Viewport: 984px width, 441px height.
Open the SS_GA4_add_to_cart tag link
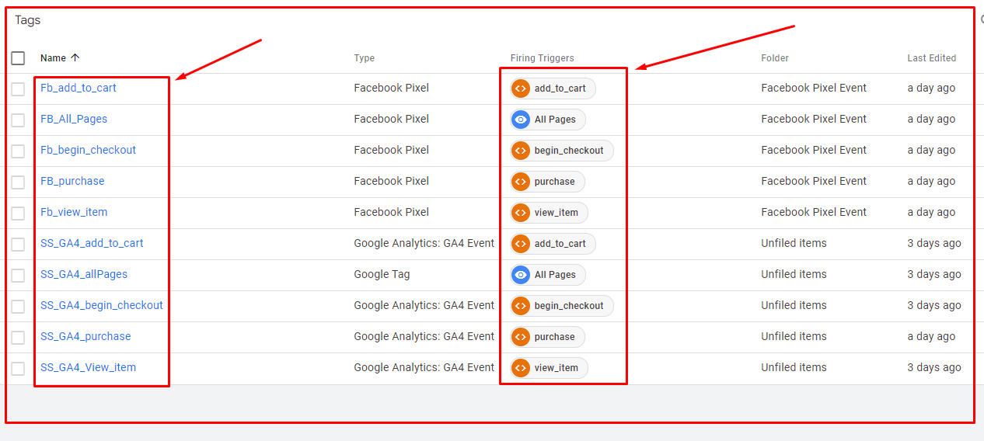point(92,243)
